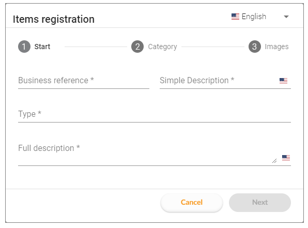Click the Next button

pyautogui.click(x=260, y=203)
